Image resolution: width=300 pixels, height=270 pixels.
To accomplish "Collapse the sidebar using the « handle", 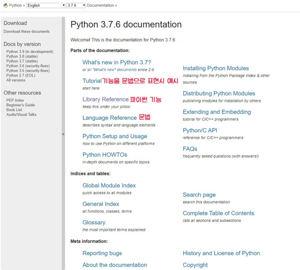I will (63, 134).
